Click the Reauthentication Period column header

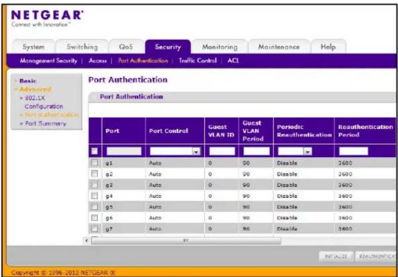tap(366, 131)
